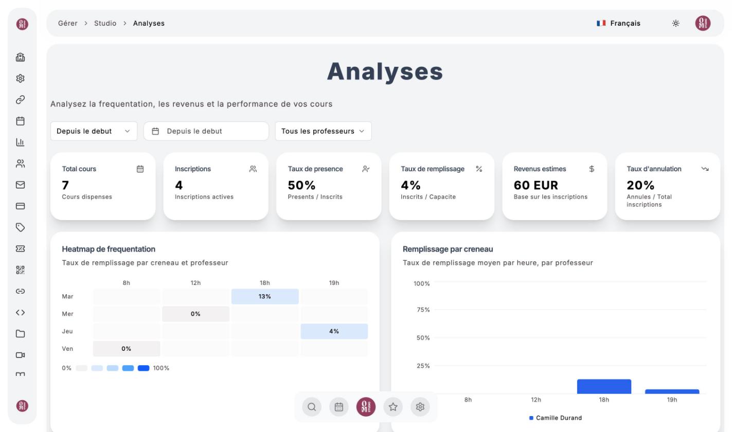
Task: Open the ticket voucher sidebar icon
Action: click(20, 248)
